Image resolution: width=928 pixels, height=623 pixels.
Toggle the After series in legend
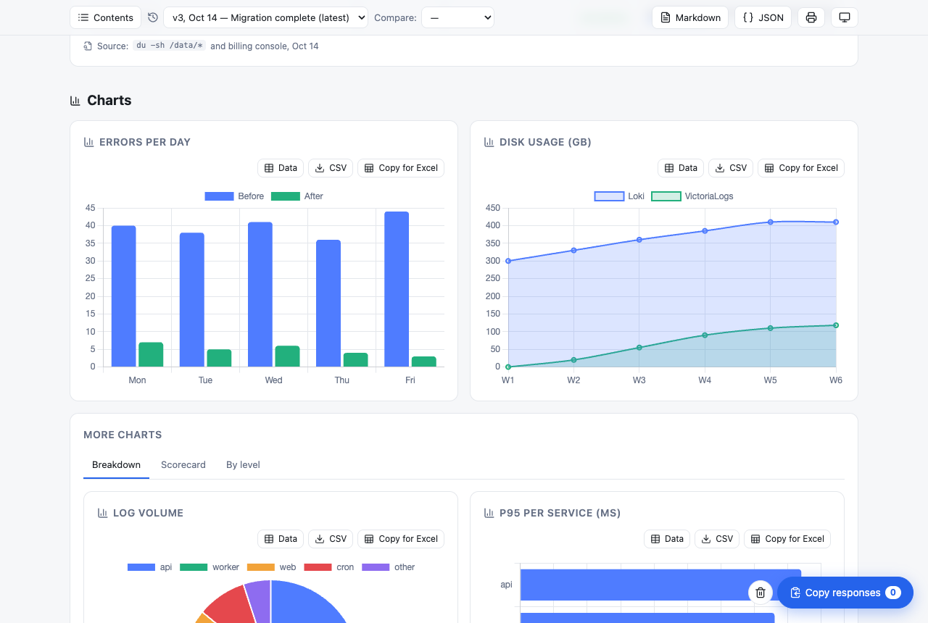coord(297,196)
